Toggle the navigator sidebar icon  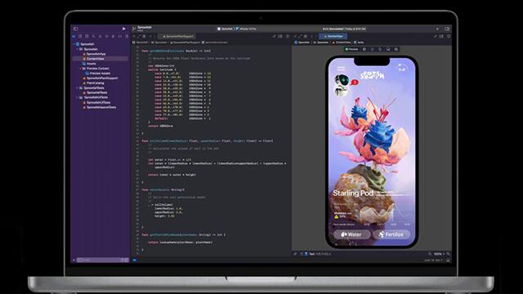click(x=76, y=29)
